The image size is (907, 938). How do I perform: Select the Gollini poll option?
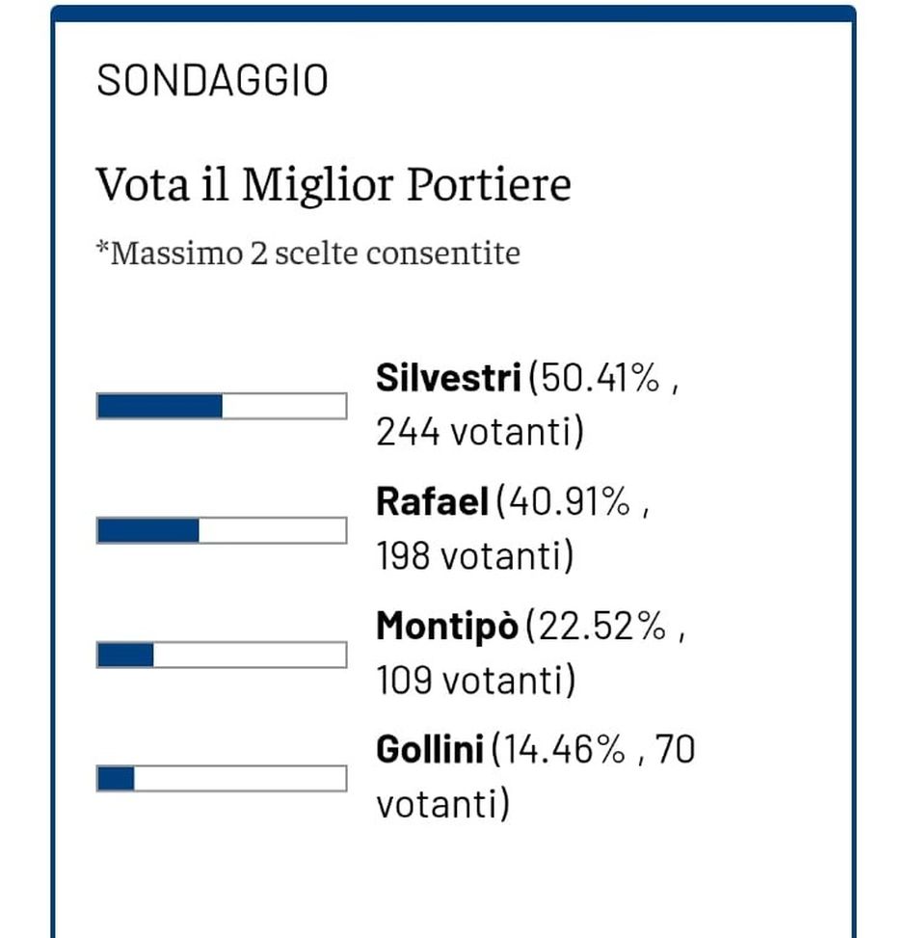pyautogui.click(x=427, y=750)
